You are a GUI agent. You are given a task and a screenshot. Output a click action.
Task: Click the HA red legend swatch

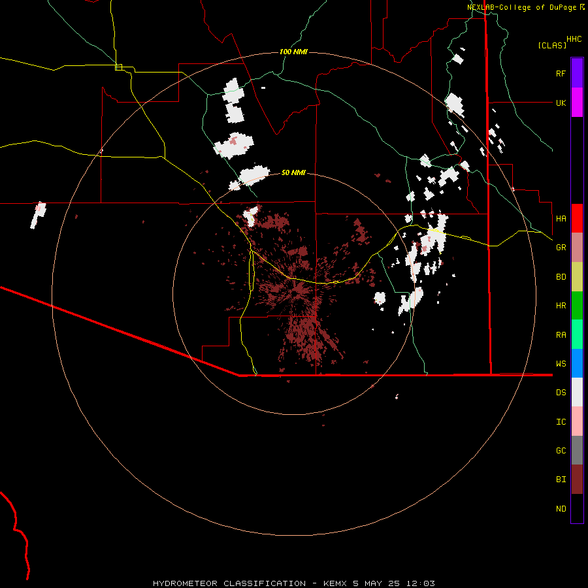(577, 218)
